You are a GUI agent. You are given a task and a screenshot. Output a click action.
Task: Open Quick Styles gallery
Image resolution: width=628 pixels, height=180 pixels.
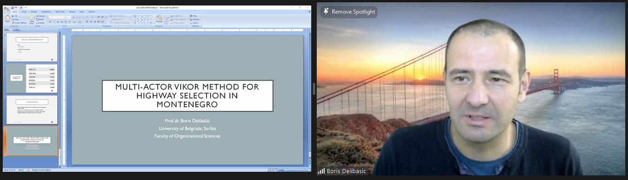[x=166, y=20]
